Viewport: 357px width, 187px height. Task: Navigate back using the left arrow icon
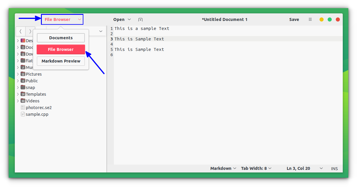click(x=21, y=31)
